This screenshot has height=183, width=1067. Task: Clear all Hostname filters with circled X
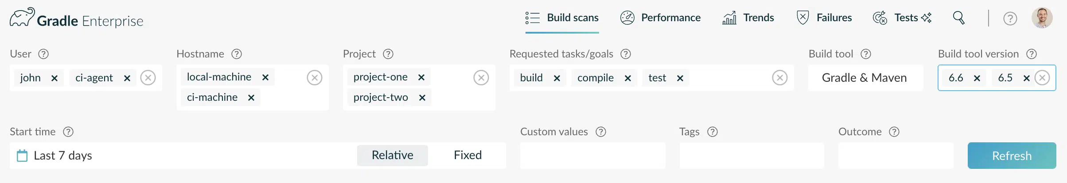pos(315,78)
